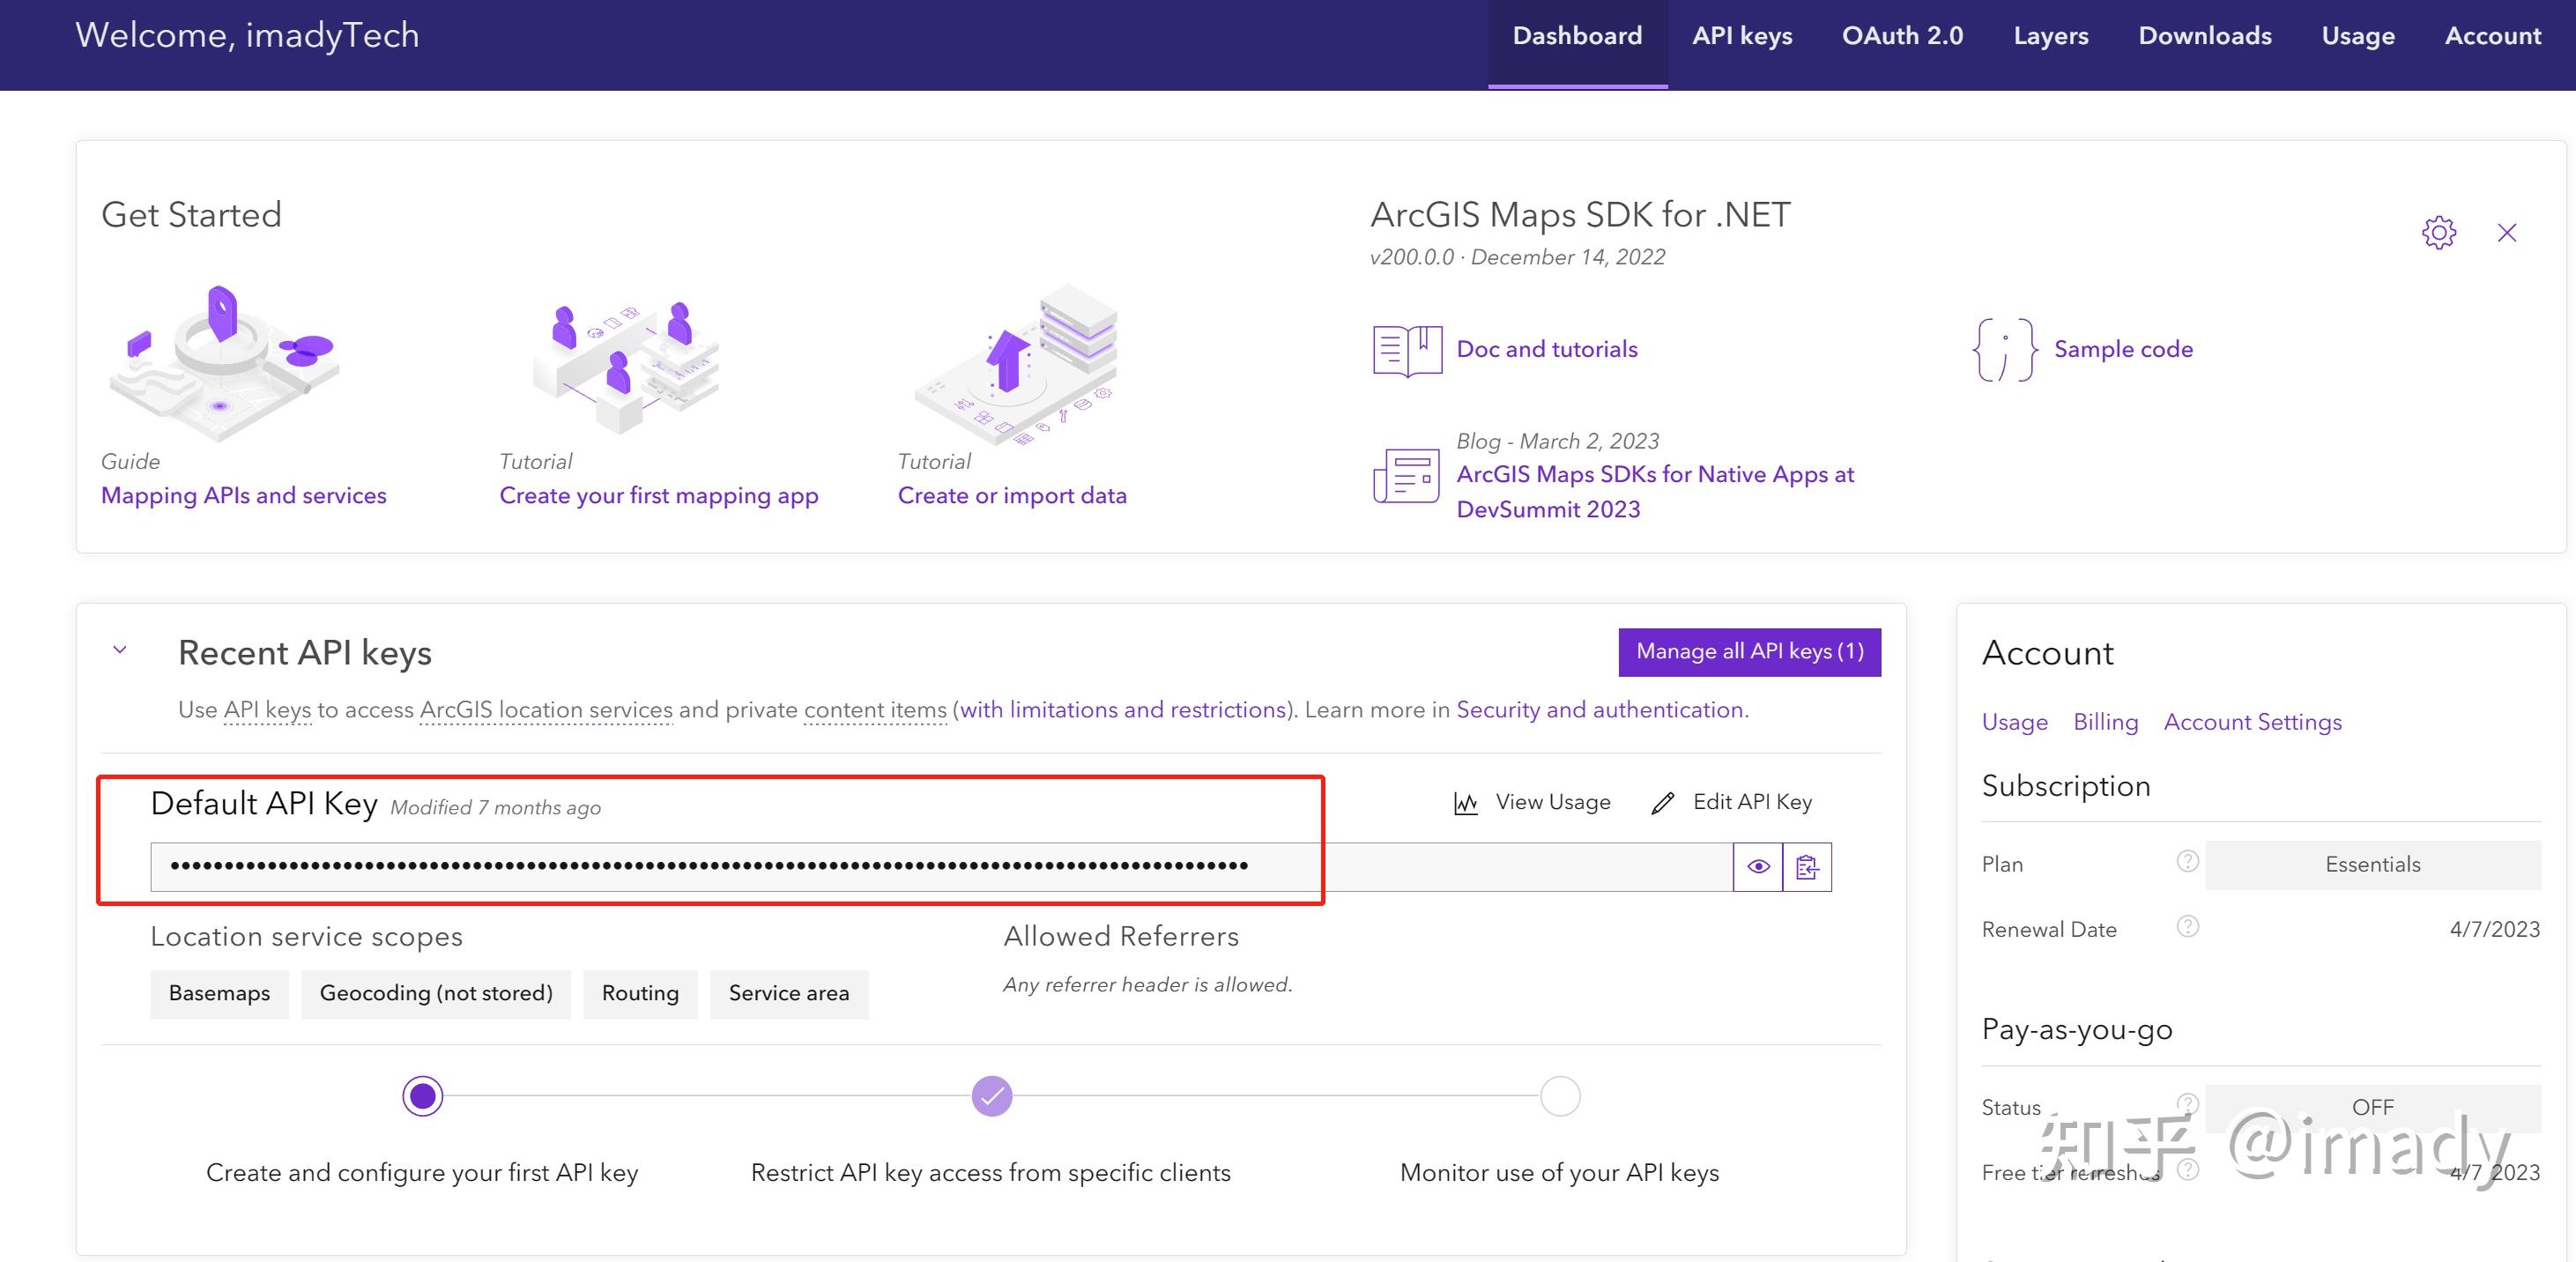This screenshot has height=1262, width=2576.
Task: Click the View Usage chart icon
Action: pyautogui.click(x=1465, y=803)
